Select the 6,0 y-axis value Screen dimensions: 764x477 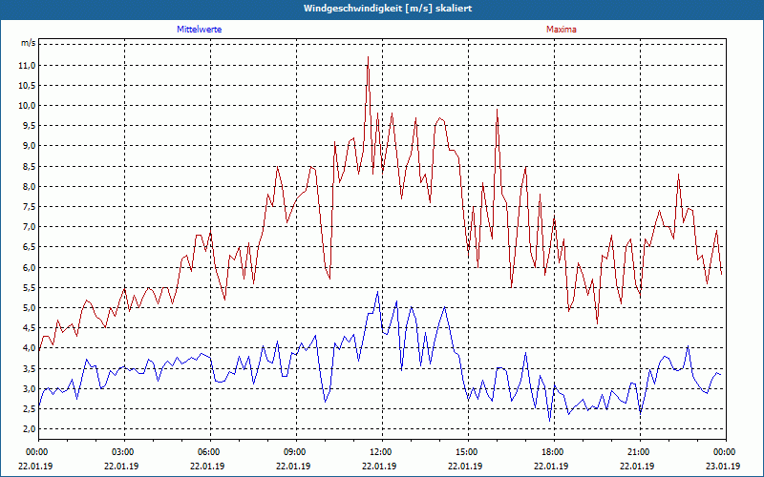tap(29, 268)
